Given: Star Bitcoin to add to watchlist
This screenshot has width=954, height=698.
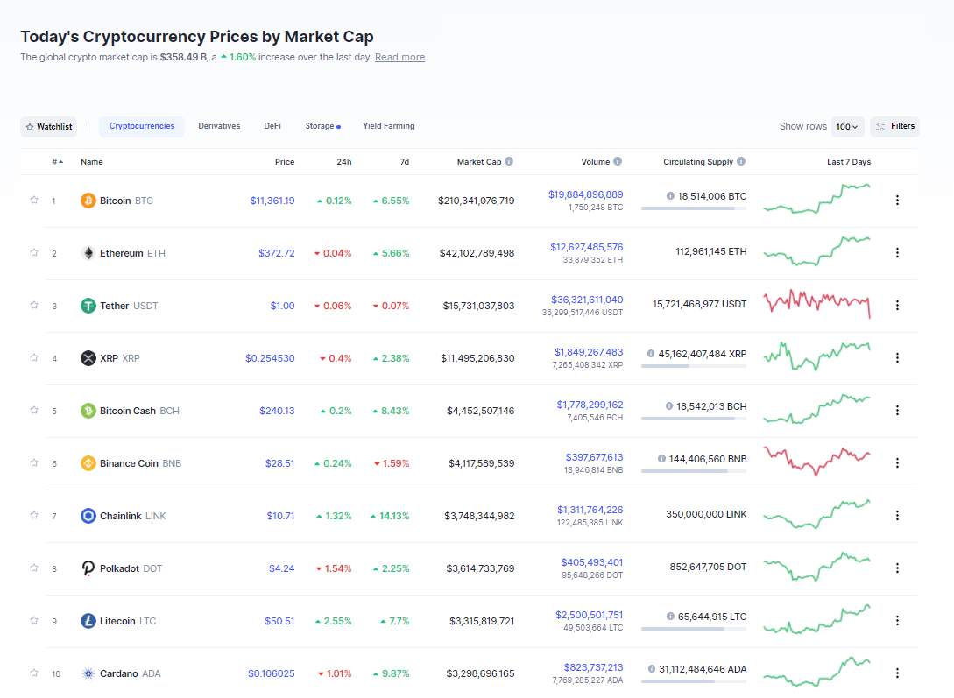Looking at the screenshot, I should [34, 200].
